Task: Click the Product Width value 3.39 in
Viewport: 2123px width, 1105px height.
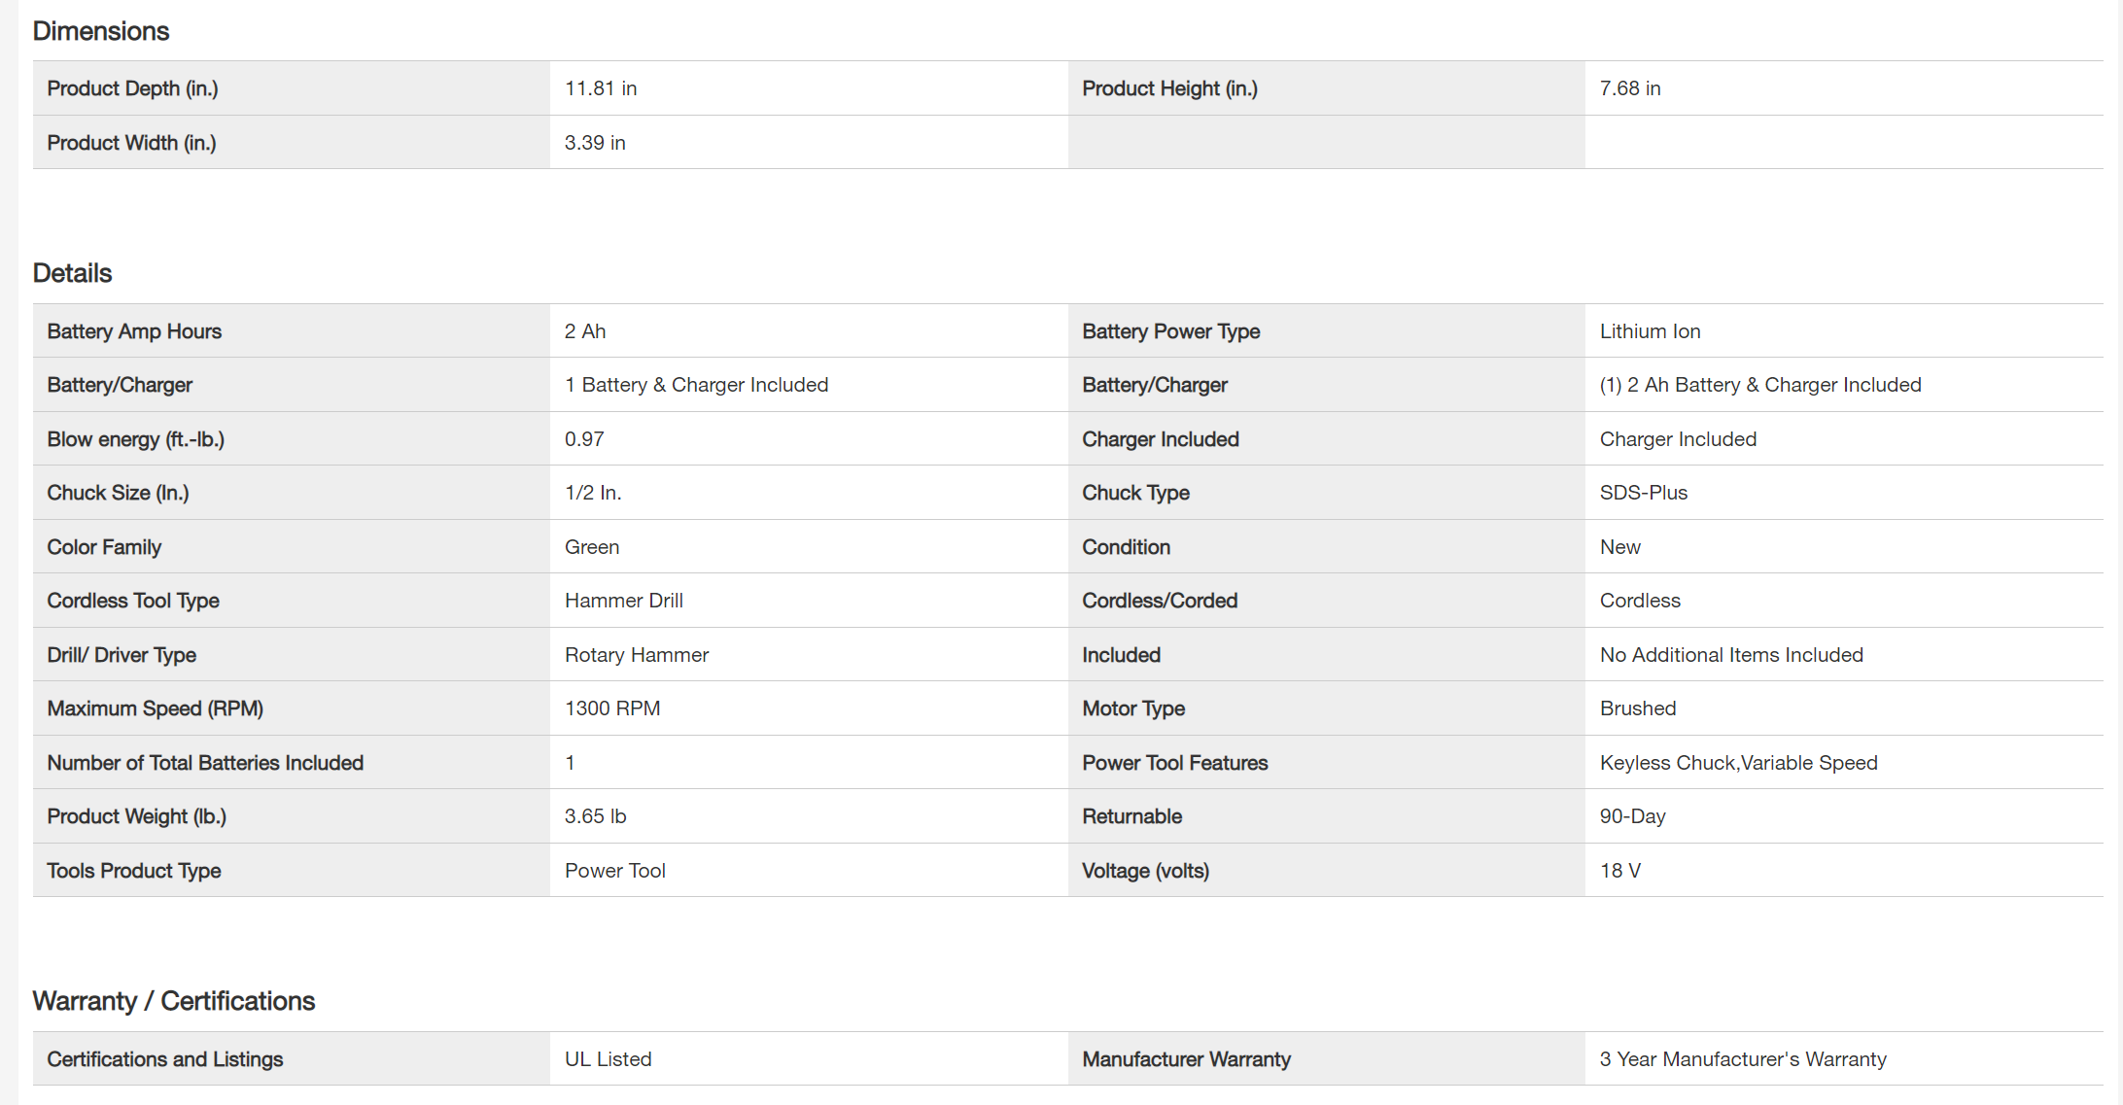Action: (595, 143)
